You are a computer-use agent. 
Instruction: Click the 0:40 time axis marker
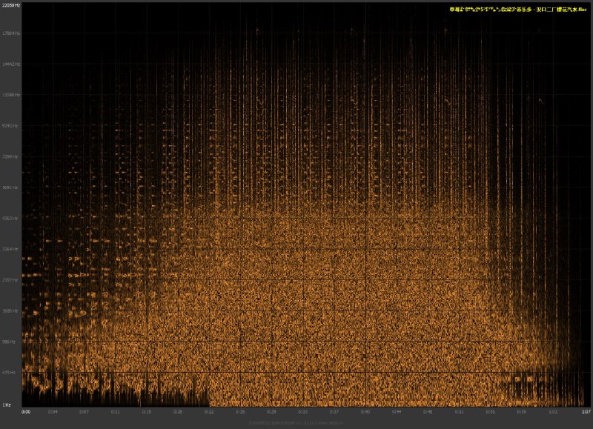(365, 410)
